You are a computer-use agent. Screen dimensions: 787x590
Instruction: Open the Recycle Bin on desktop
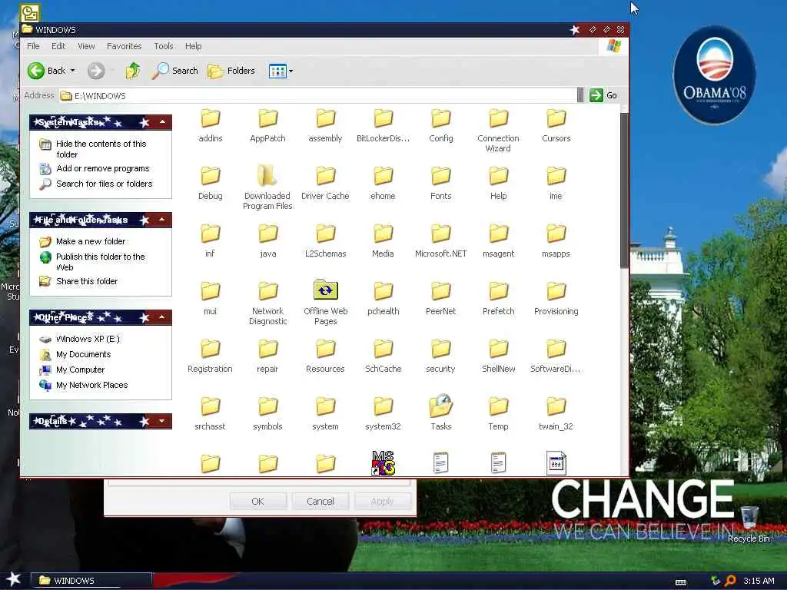(x=749, y=524)
